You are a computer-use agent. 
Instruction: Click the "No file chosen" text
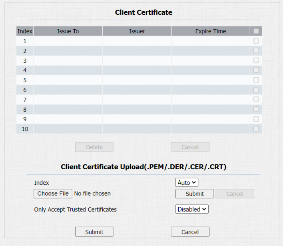point(92,194)
